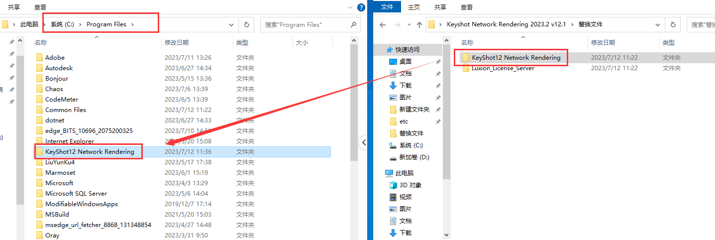
Task: Open address bar history dropdown in left window
Action: tap(231, 24)
